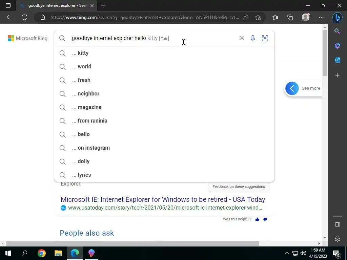Pick the "bello" suggestion
The width and height of the screenshot is (347, 260).
pos(164,134)
